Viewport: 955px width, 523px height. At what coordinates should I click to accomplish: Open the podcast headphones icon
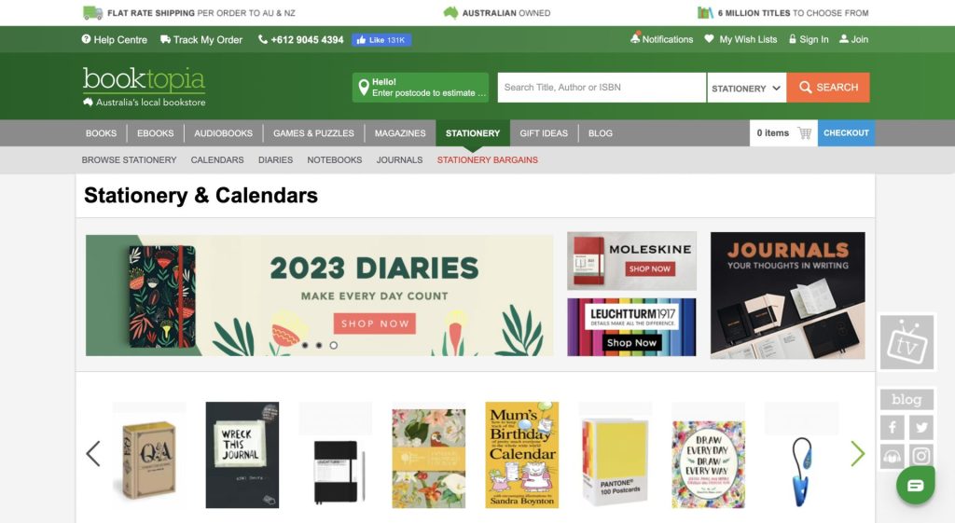(893, 456)
